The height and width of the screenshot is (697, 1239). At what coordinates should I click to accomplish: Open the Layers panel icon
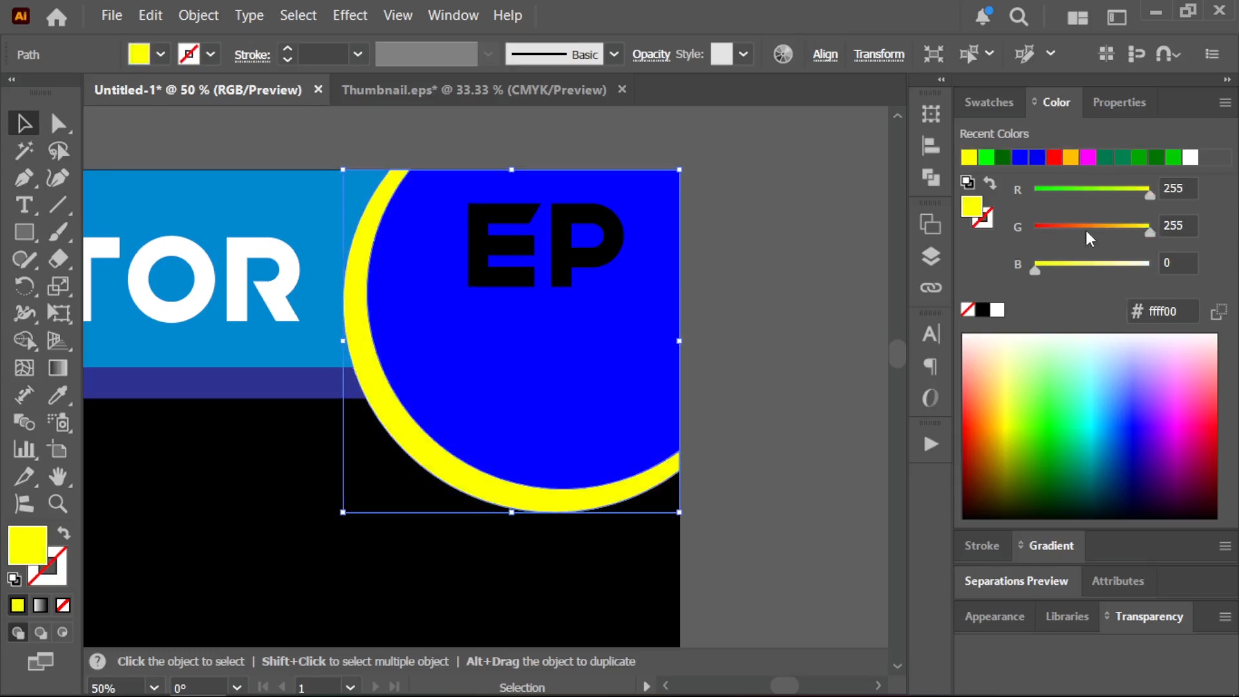930,257
